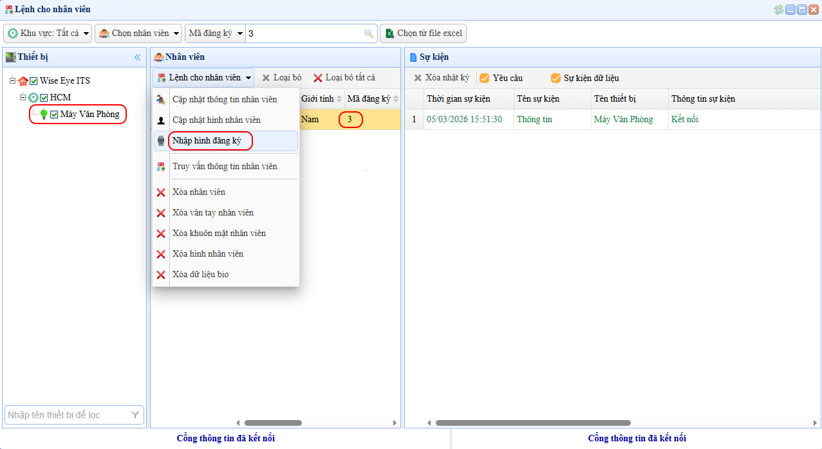Collapse the Wise Eye ITS tree node
This screenshot has width=822, height=449.
pos(12,81)
